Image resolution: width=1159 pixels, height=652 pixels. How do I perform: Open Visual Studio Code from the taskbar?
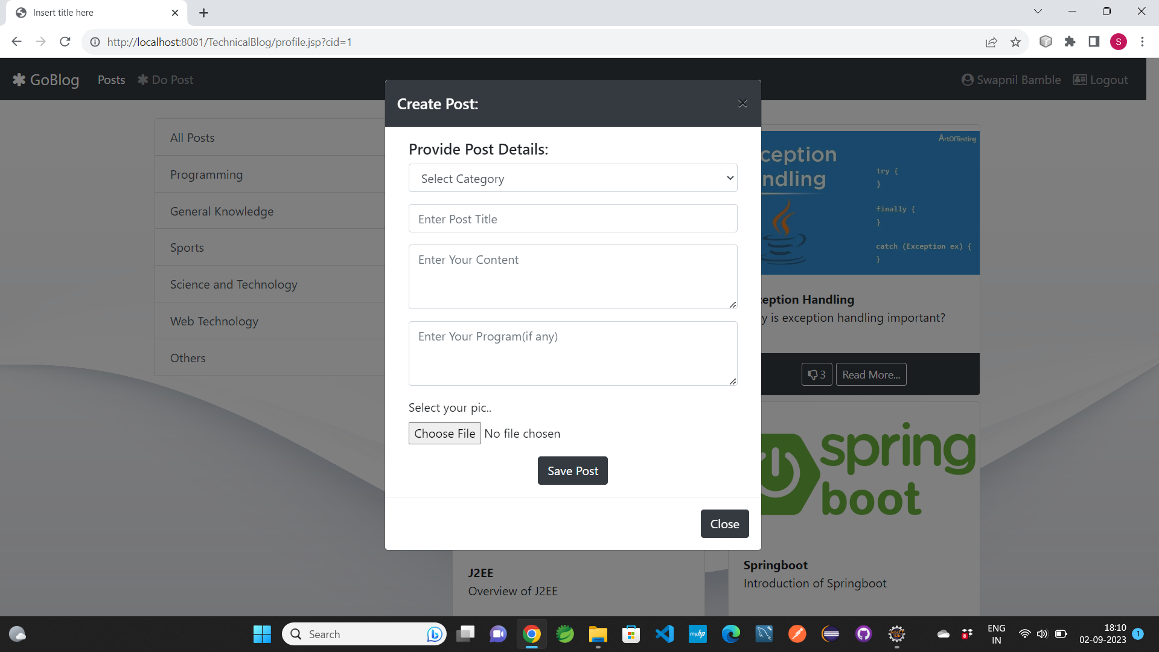tap(664, 634)
